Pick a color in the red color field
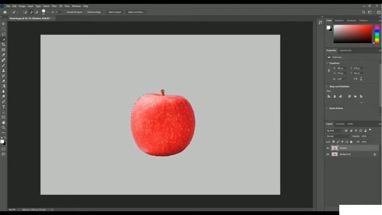 (353, 34)
